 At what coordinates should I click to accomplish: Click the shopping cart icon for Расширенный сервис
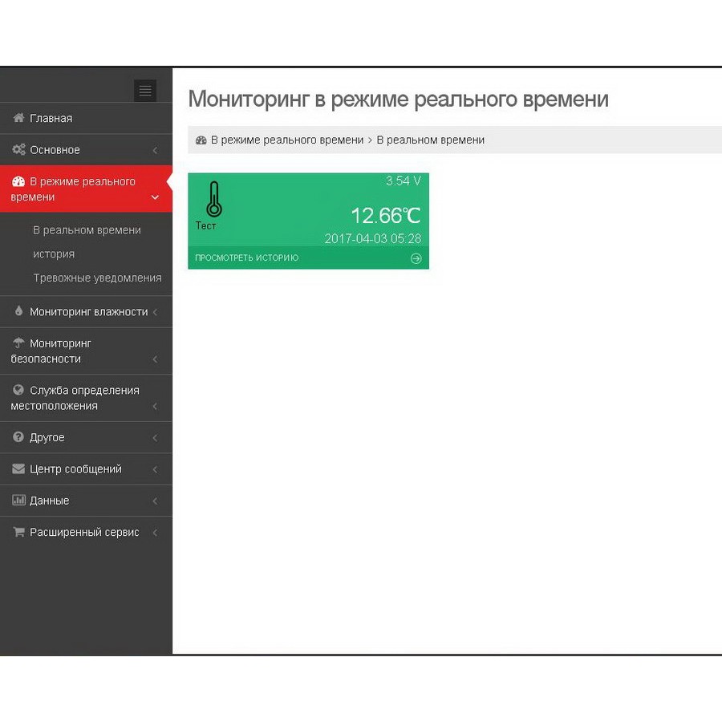(18, 532)
